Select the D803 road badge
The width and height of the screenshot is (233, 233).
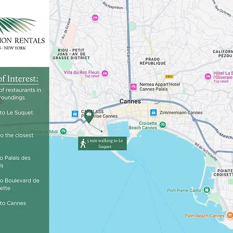point(169,77)
